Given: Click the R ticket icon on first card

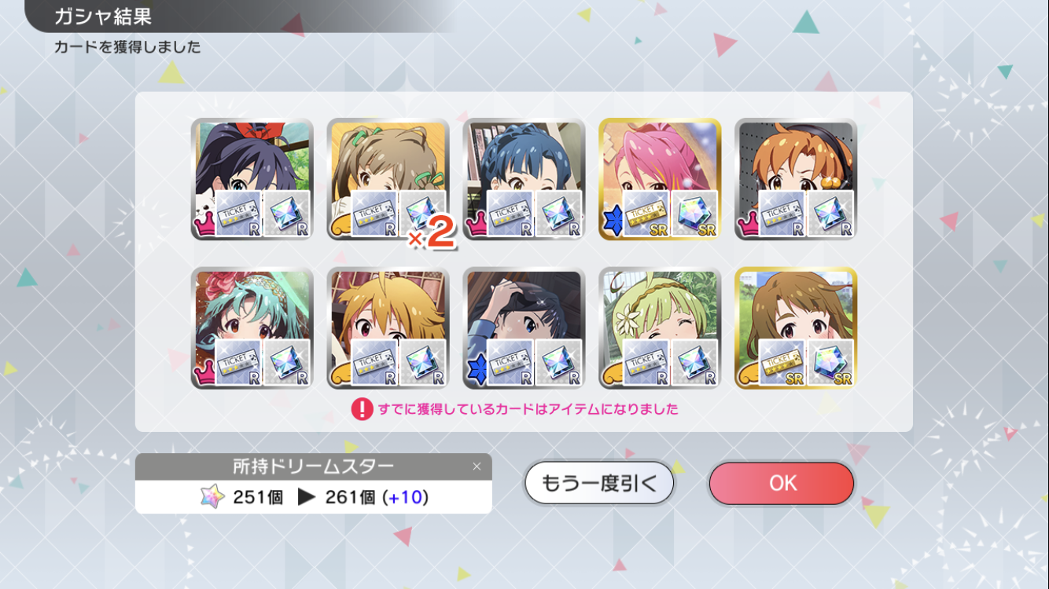Looking at the screenshot, I should tap(239, 214).
